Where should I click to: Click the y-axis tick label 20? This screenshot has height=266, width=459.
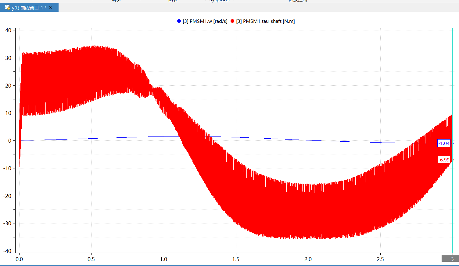8,86
